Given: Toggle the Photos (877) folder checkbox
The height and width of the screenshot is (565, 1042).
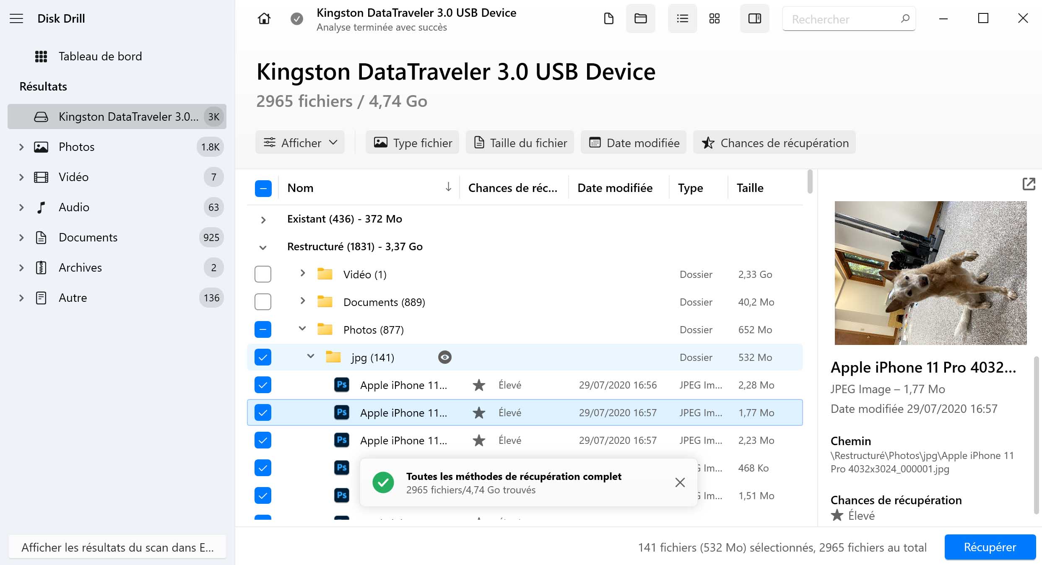Looking at the screenshot, I should pos(263,329).
